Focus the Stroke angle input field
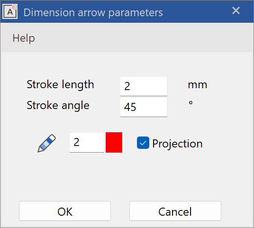 point(144,107)
